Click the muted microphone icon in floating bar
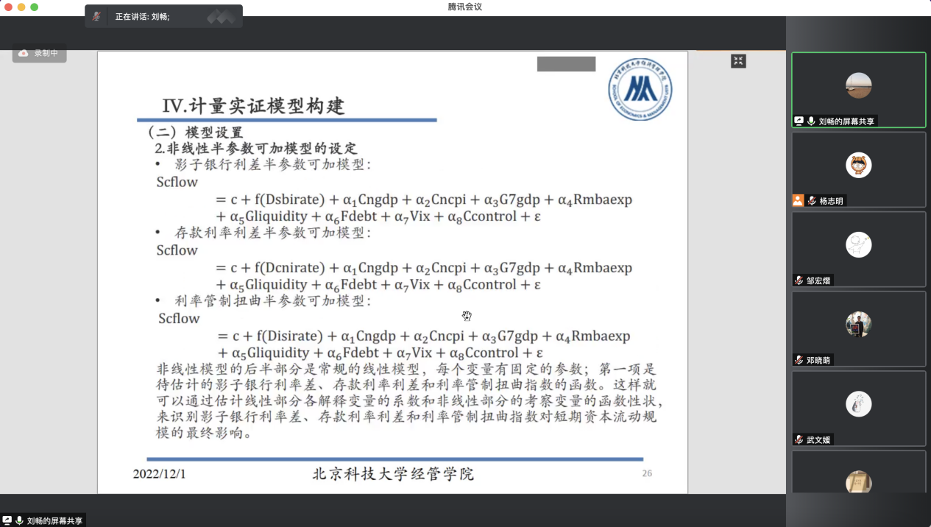Image resolution: width=931 pixels, height=527 pixels. click(97, 16)
